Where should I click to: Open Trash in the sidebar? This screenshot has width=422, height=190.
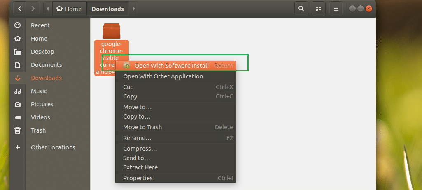pos(38,130)
